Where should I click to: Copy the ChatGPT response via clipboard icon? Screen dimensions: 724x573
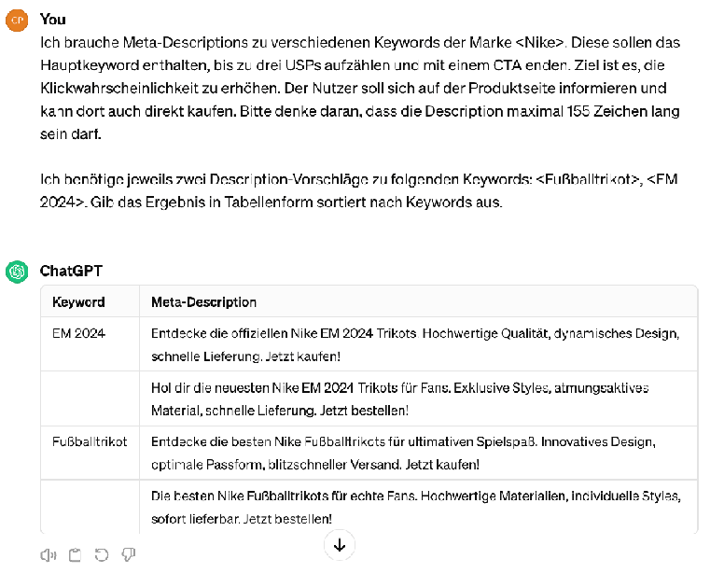[x=75, y=555]
